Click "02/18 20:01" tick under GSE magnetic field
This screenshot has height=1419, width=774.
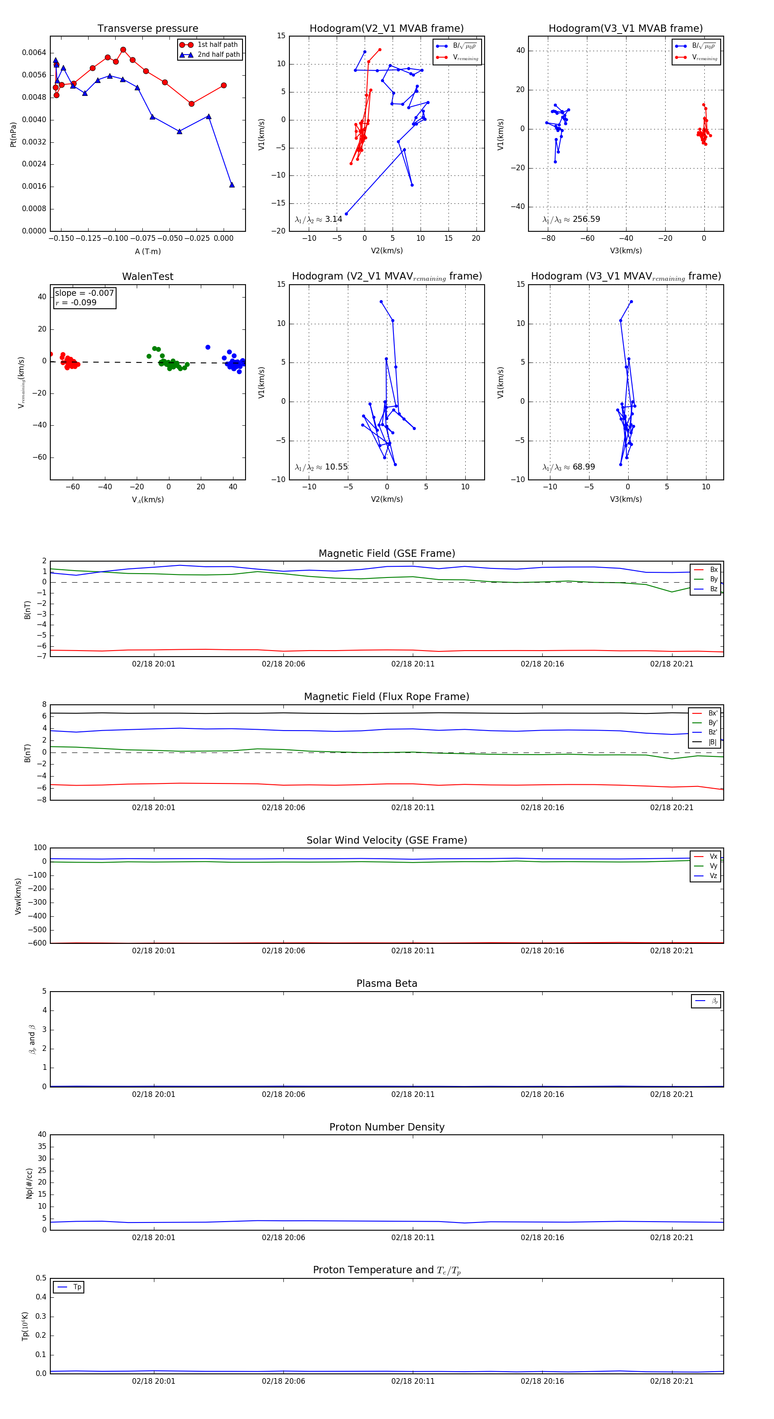pyautogui.click(x=154, y=664)
